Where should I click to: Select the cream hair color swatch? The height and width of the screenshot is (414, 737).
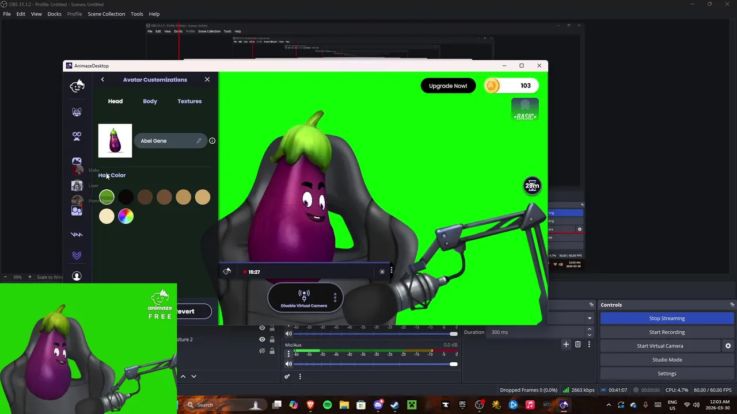107,216
